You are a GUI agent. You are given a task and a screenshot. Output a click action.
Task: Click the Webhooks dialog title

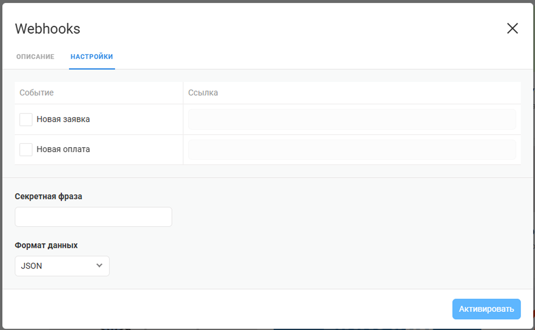coord(47,29)
